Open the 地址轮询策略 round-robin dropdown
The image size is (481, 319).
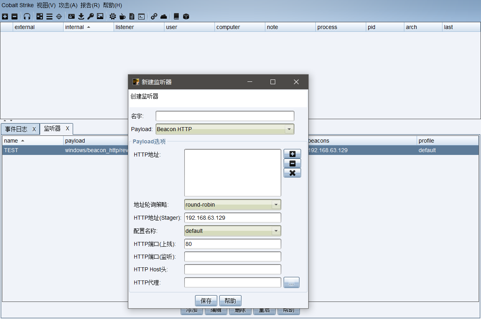click(276, 205)
